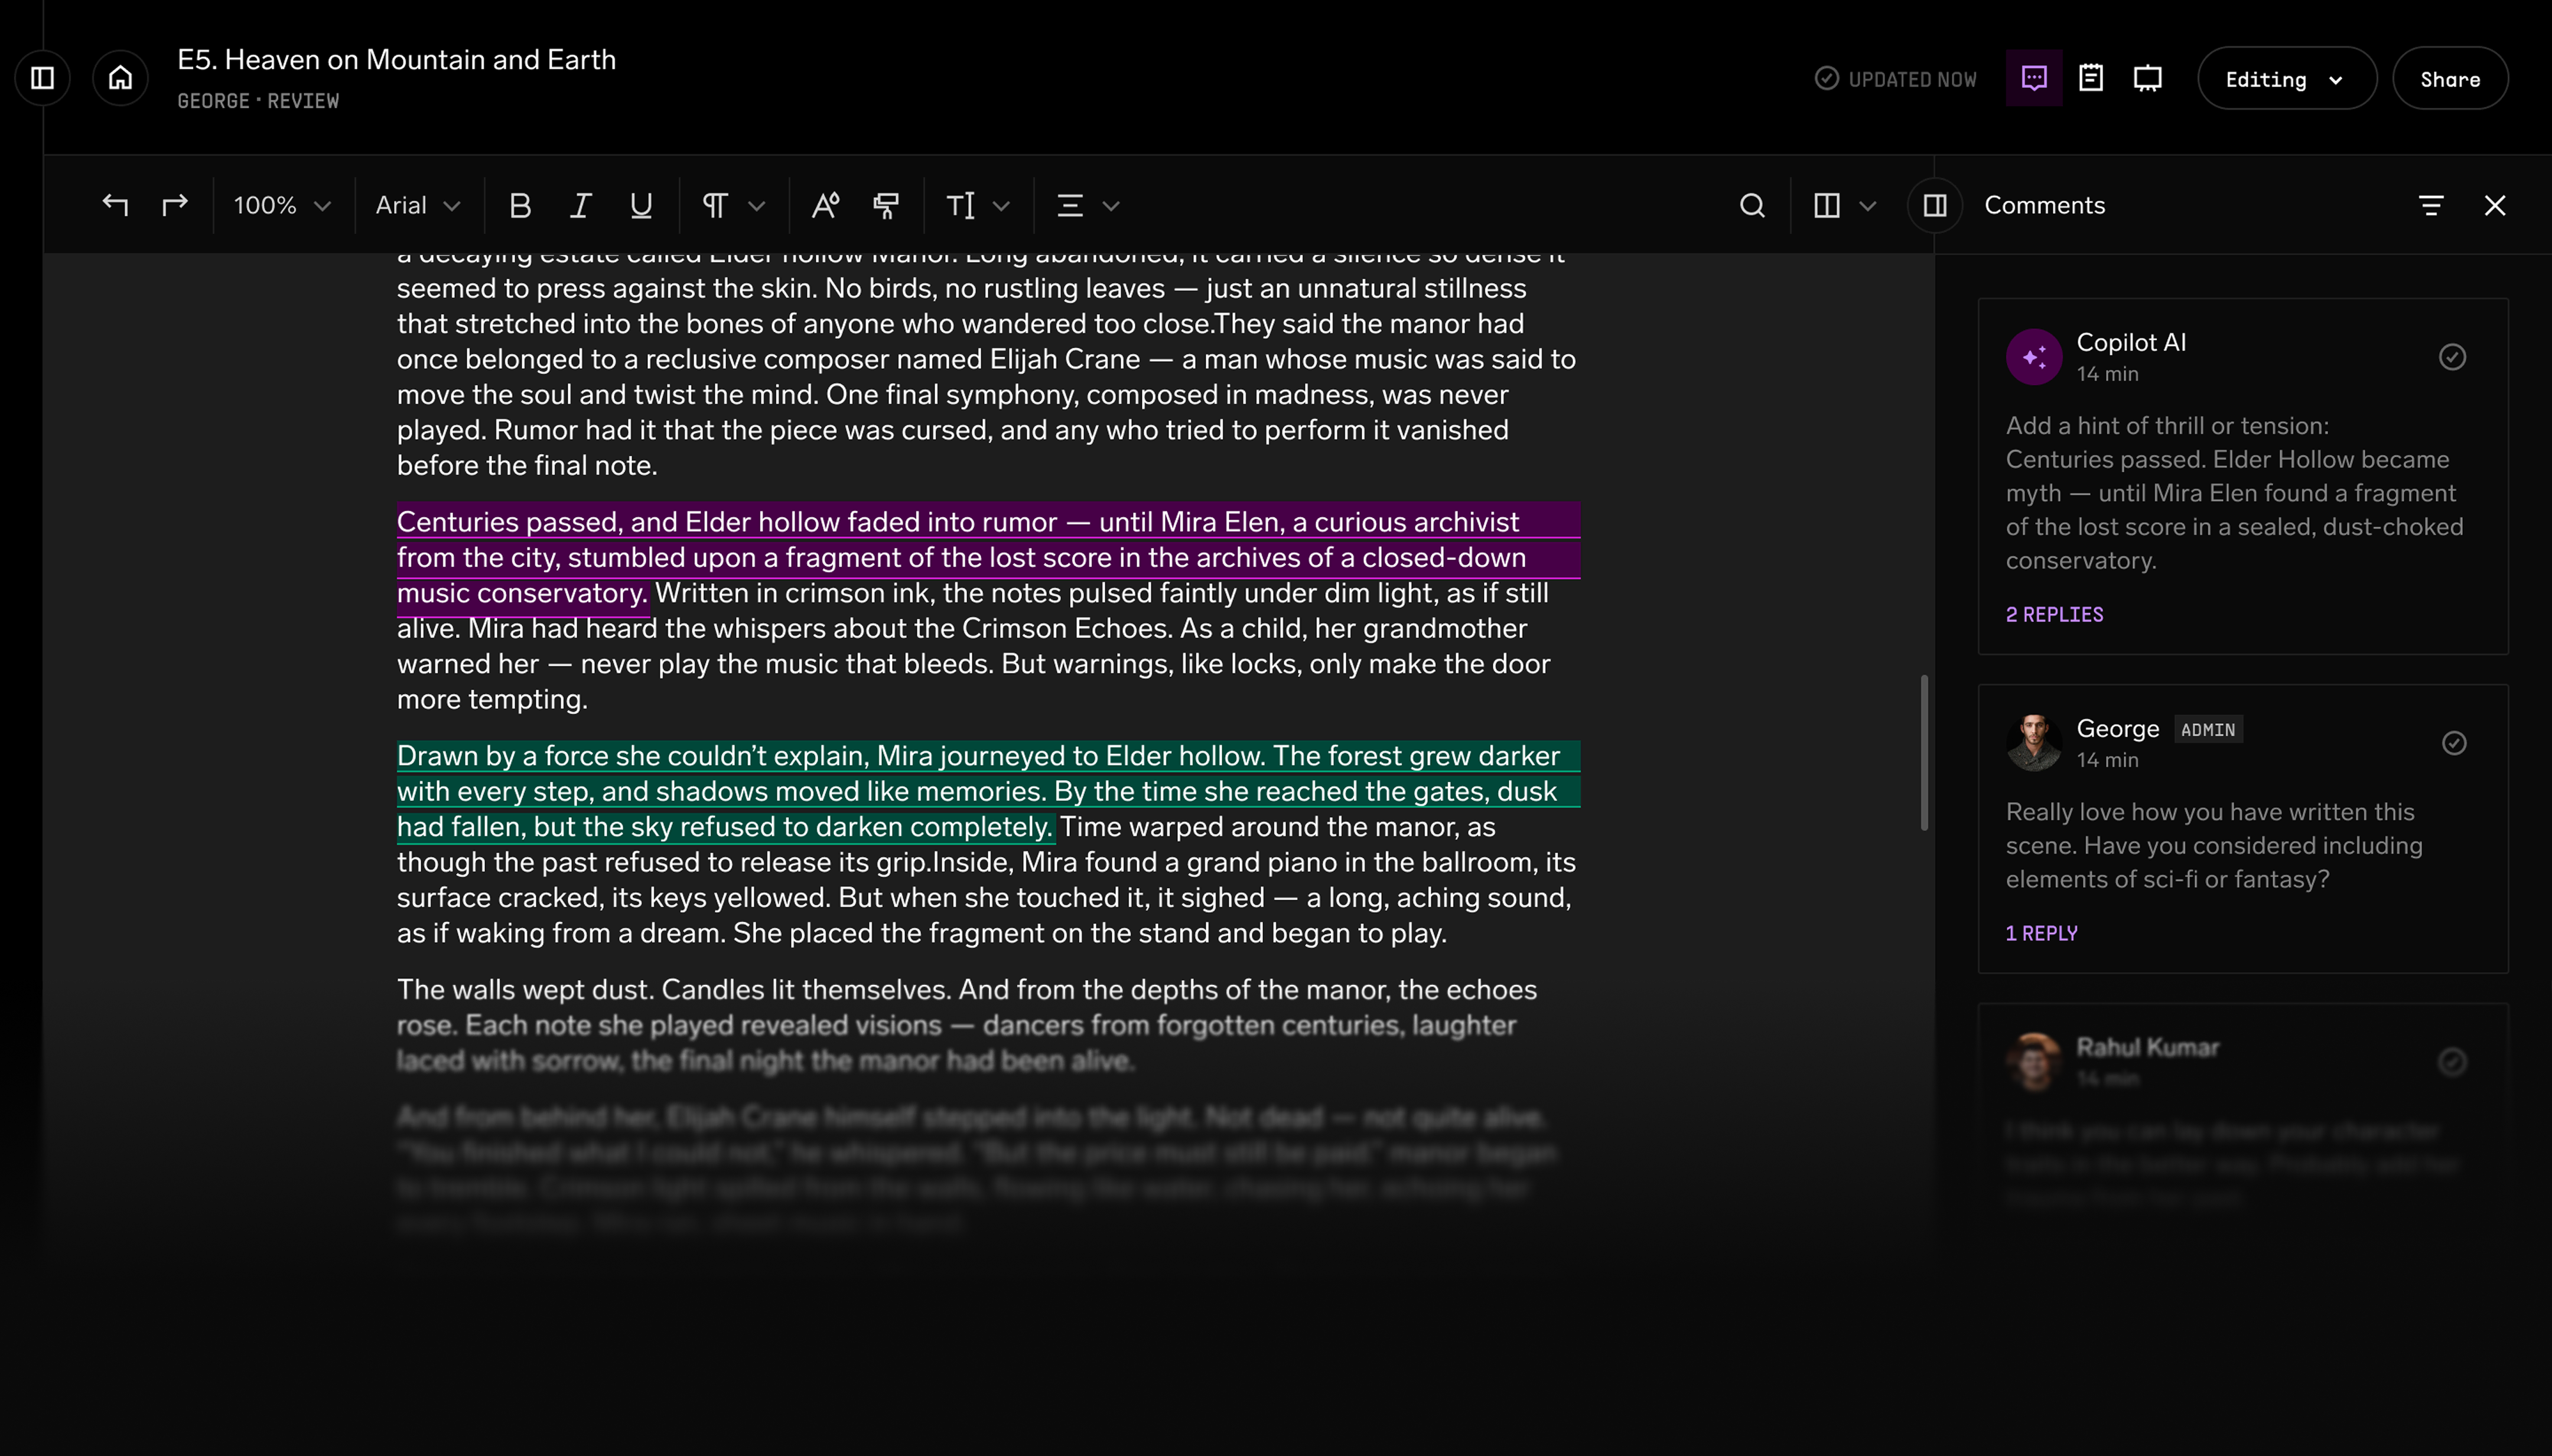Activate the format painter
The height and width of the screenshot is (1456, 2552).
coord(884,205)
